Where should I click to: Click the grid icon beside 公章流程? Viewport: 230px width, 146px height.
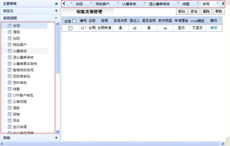(x=9, y=102)
